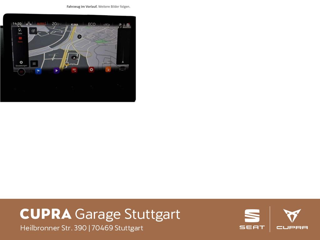The height and width of the screenshot is (240, 320).
Task: Adjust the 20.0°C temperature setting
Action: click(x=57, y=24)
